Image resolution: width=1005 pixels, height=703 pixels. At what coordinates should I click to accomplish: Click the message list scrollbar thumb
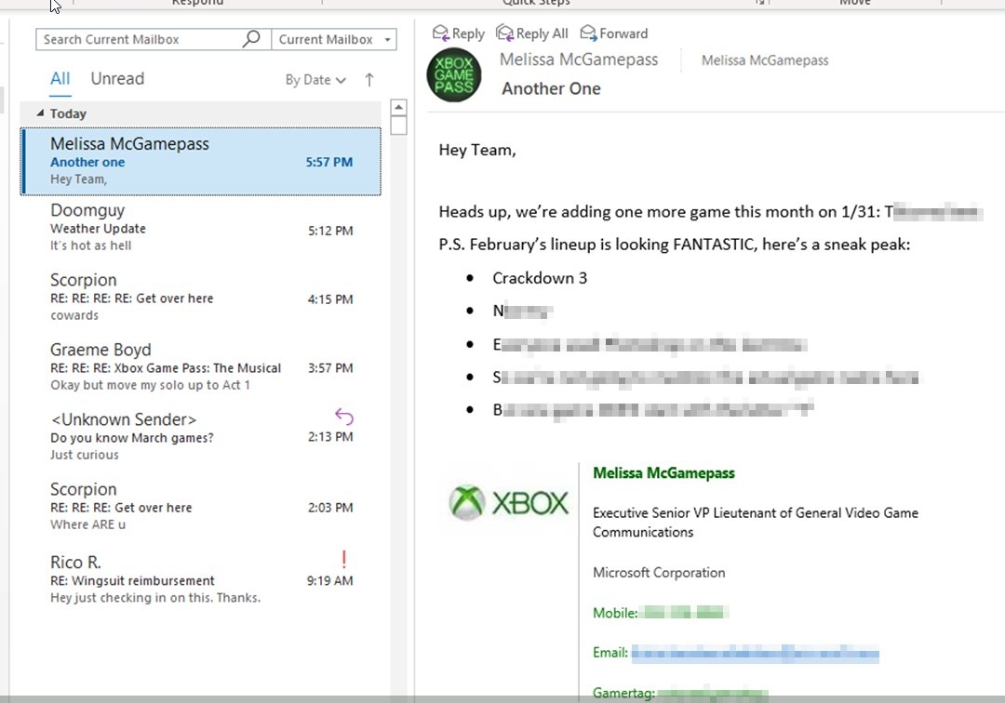click(398, 126)
